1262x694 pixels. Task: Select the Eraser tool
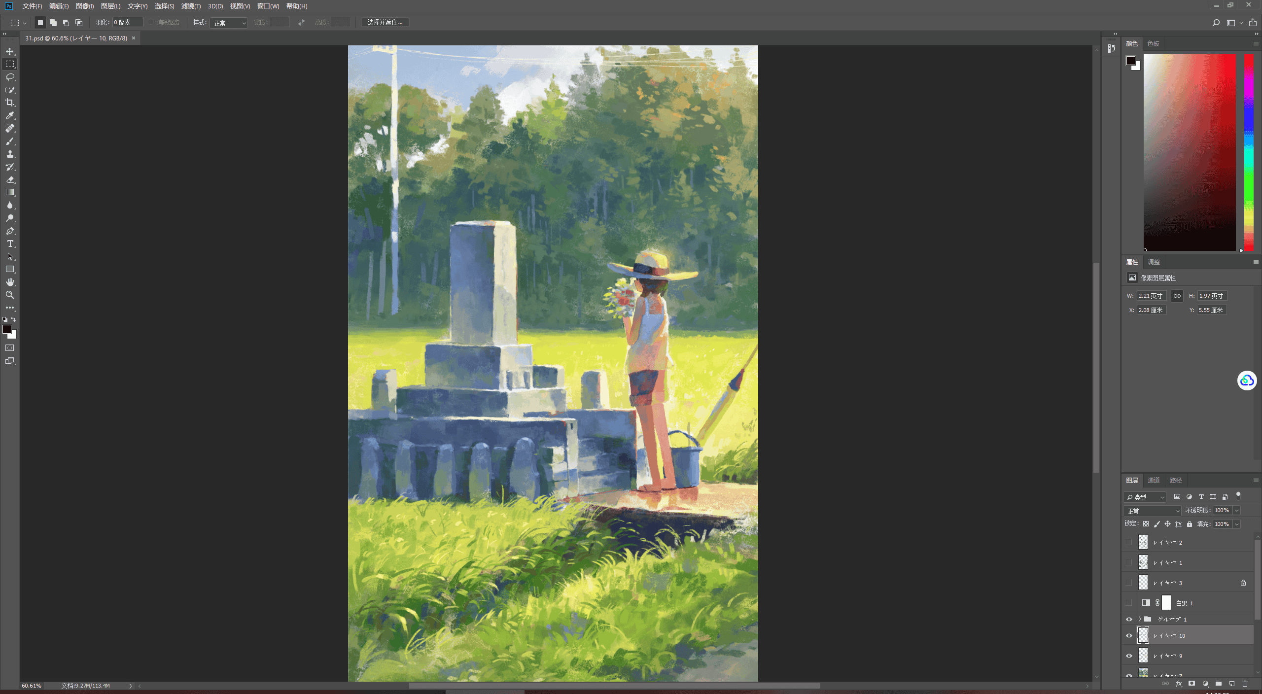(x=10, y=179)
